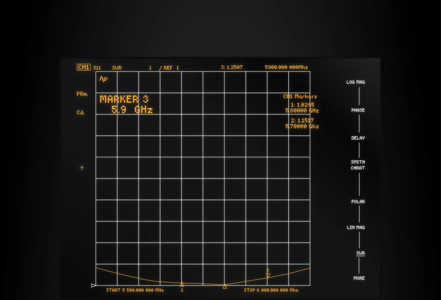This screenshot has width=441, height=300.
Task: Click the '/ REF 1' reference label
Action: (x=169, y=67)
